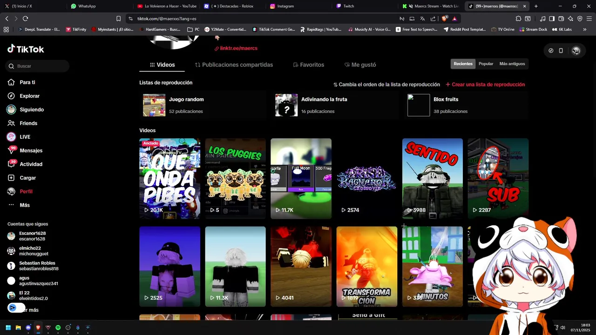Click the share page icon in address bar
The image size is (596, 335).
tap(433, 19)
